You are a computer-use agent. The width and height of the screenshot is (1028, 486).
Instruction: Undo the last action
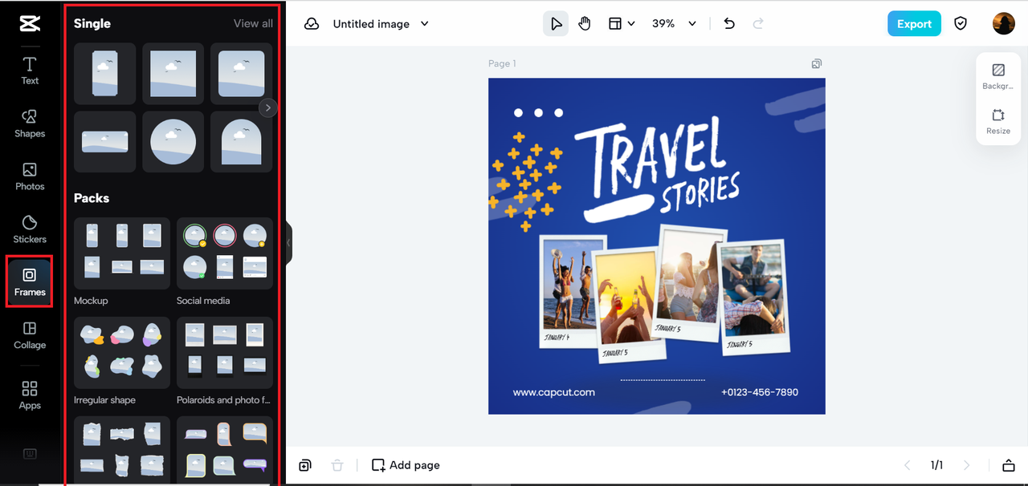729,24
